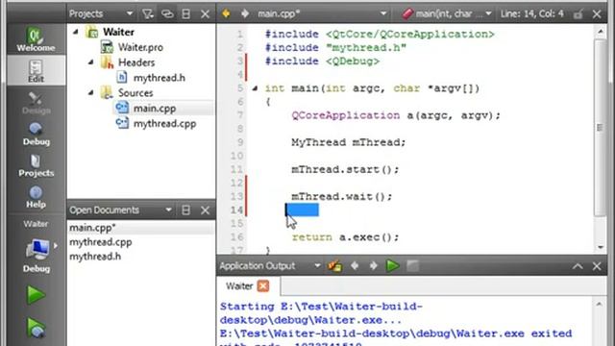Select main.cpp in the project tree
This screenshot has height=346, width=615.
pyautogui.click(x=155, y=108)
